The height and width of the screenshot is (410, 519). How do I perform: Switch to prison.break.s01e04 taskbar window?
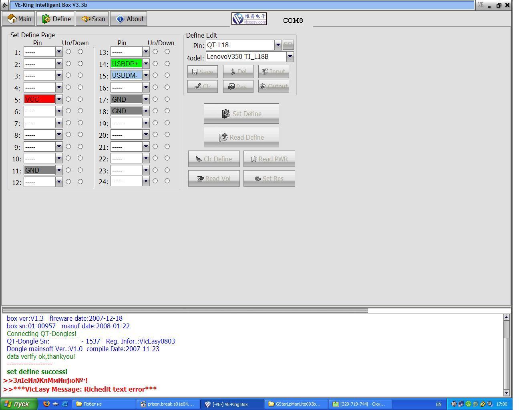(168, 404)
